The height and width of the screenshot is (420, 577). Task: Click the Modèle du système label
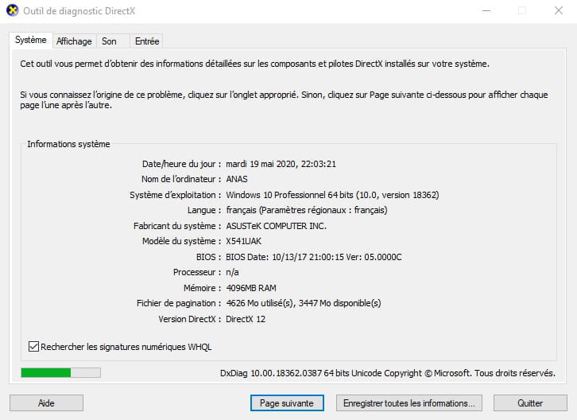tap(181, 241)
